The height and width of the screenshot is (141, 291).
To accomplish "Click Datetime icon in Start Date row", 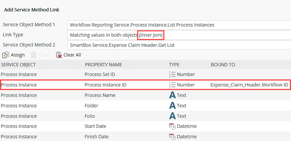I will click(172, 126).
